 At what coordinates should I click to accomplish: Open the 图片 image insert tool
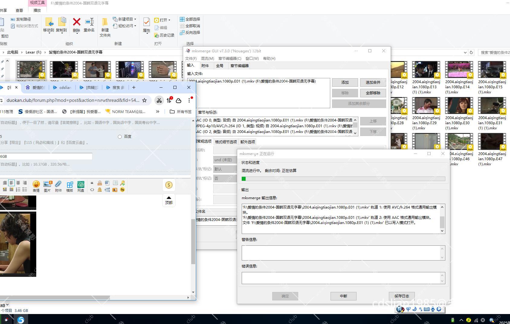pyautogui.click(x=47, y=184)
